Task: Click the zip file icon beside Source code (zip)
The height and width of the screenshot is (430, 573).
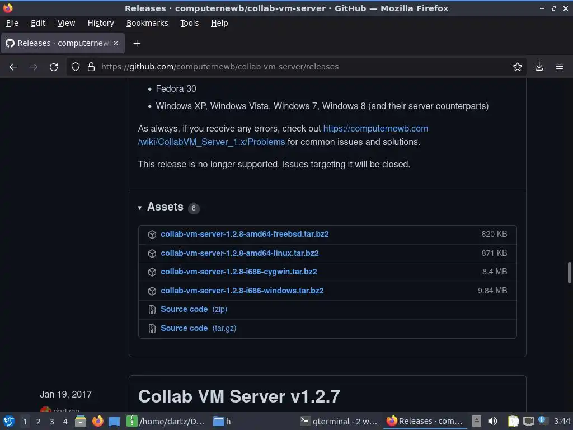Action: (152, 310)
